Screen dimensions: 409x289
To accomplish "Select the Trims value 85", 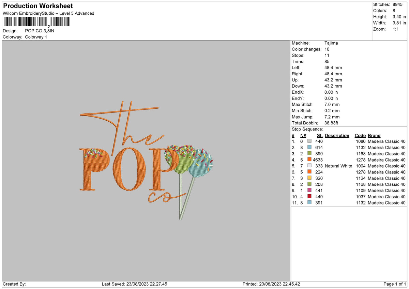I will pos(328,62).
